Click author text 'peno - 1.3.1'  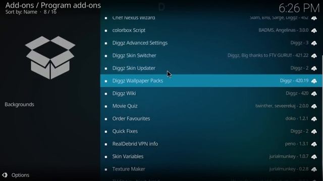[x=297, y=144]
